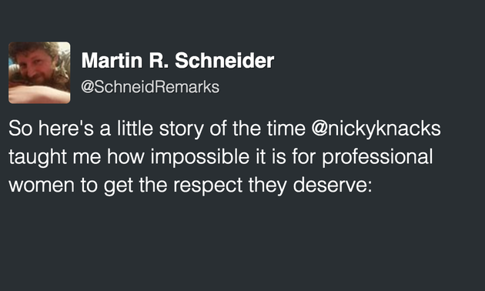Image resolution: width=485 pixels, height=291 pixels.
Task: Click "So" at the tweet's start
Action: point(20,129)
